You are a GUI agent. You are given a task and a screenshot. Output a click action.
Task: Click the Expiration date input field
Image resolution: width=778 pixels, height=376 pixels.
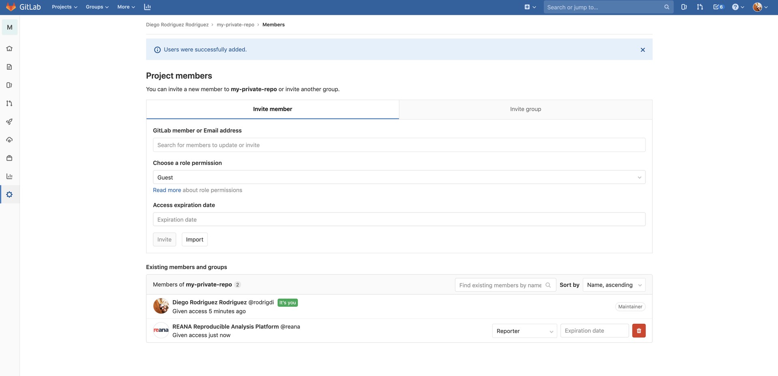399,219
